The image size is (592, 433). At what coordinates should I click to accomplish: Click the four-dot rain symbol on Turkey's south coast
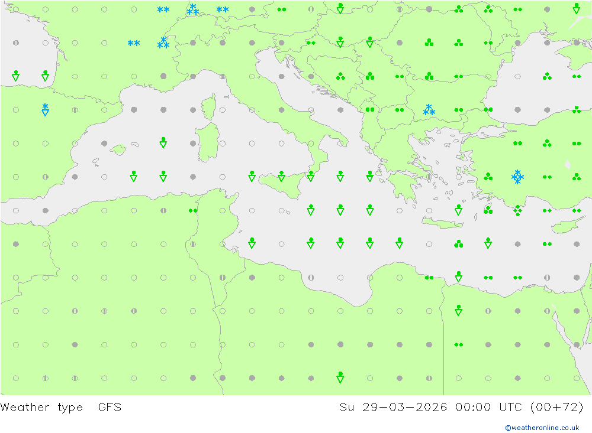pyautogui.click(x=517, y=211)
